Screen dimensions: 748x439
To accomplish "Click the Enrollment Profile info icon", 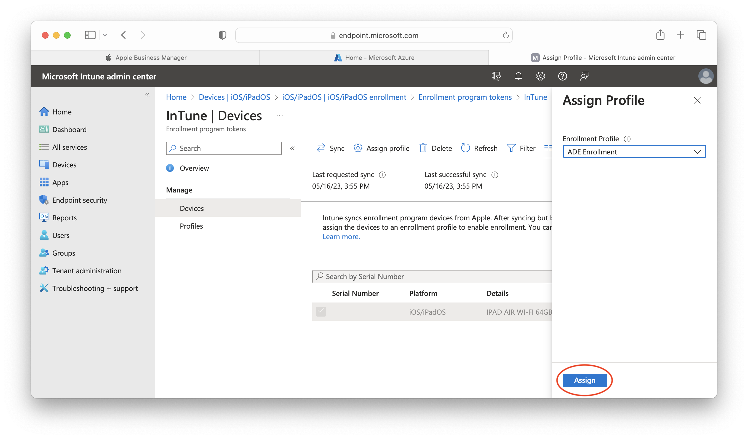I will 627,139.
